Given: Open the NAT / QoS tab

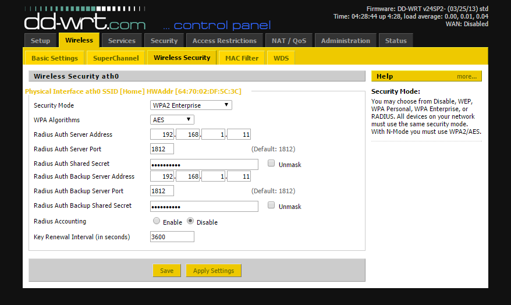Looking at the screenshot, I should [289, 41].
